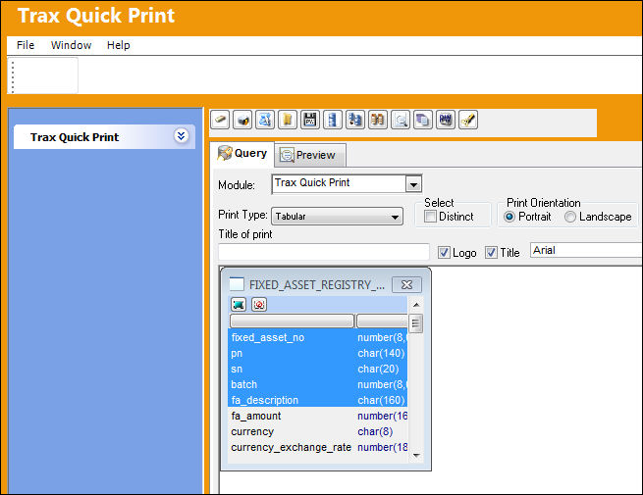Click the printer toolbar icon
Image resolution: width=643 pixels, height=495 pixels.
pyautogui.click(x=242, y=120)
